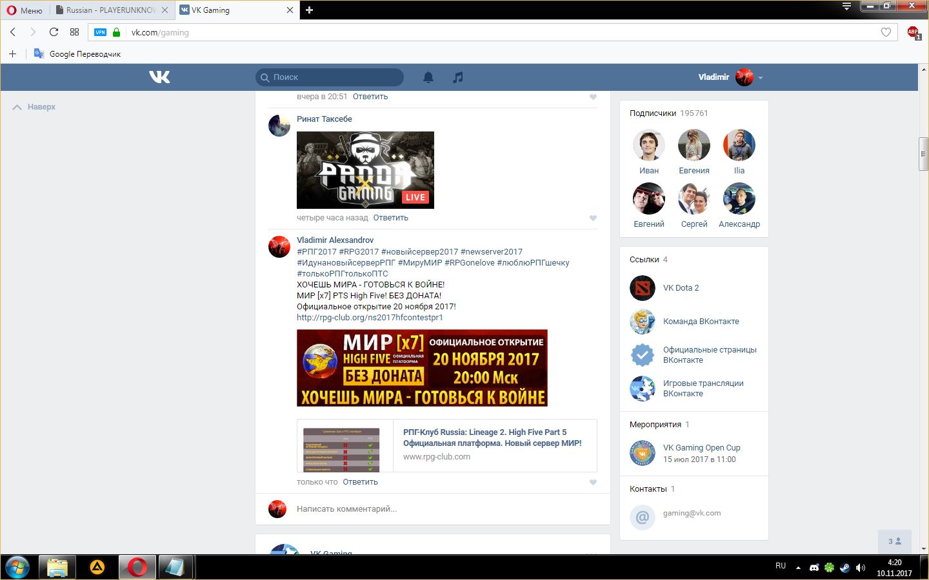This screenshot has height=580, width=929.
Task: Reload the current page
Action: 54,32
